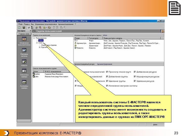Click the root file resource icon
The image size is (182, 136).
coord(75,41)
